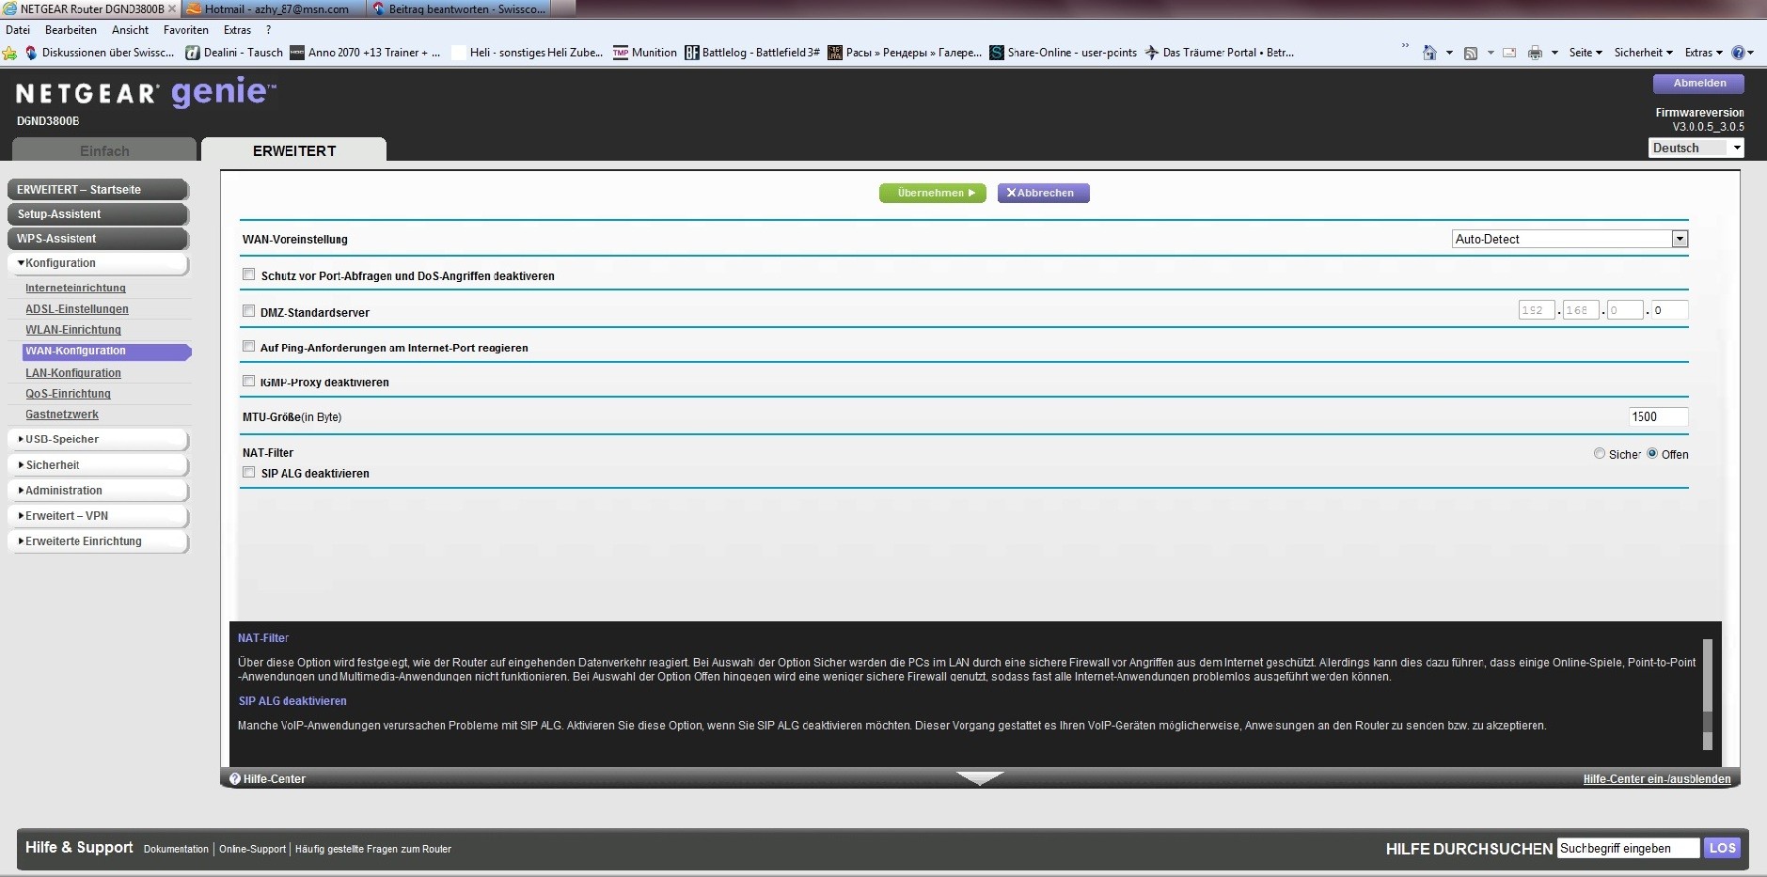Collapse help panel with white arrow
This screenshot has width=1767, height=877.
979,777
